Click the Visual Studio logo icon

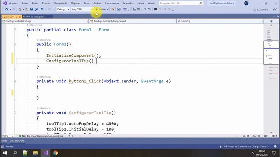click(x=4, y=3)
